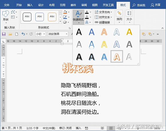166x131 pixels.
Task: Click the language 中文(中国) status item
Action: coord(49,128)
